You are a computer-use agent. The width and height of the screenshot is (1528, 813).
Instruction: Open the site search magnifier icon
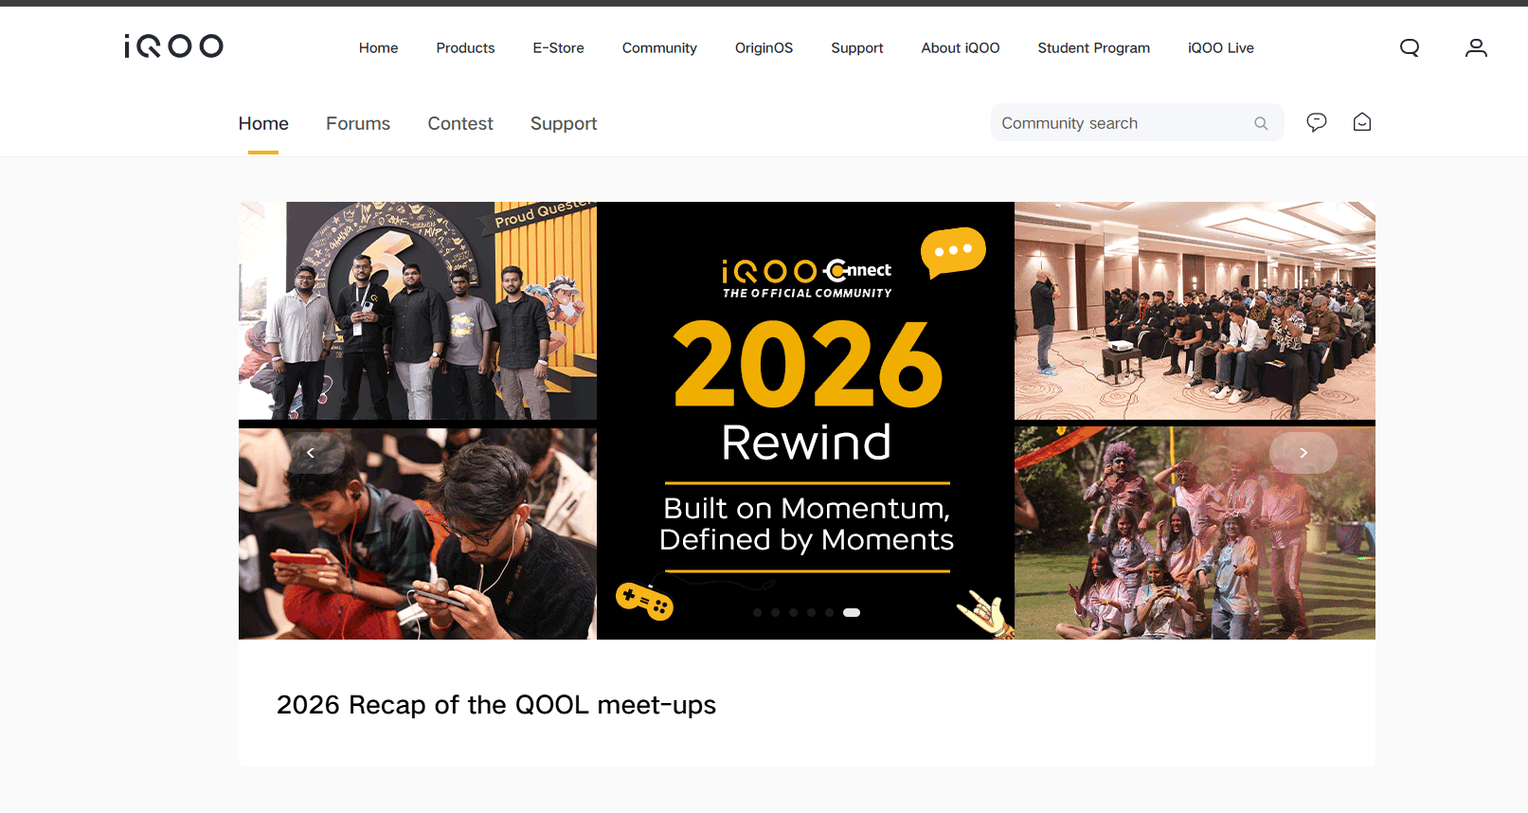(x=1410, y=47)
